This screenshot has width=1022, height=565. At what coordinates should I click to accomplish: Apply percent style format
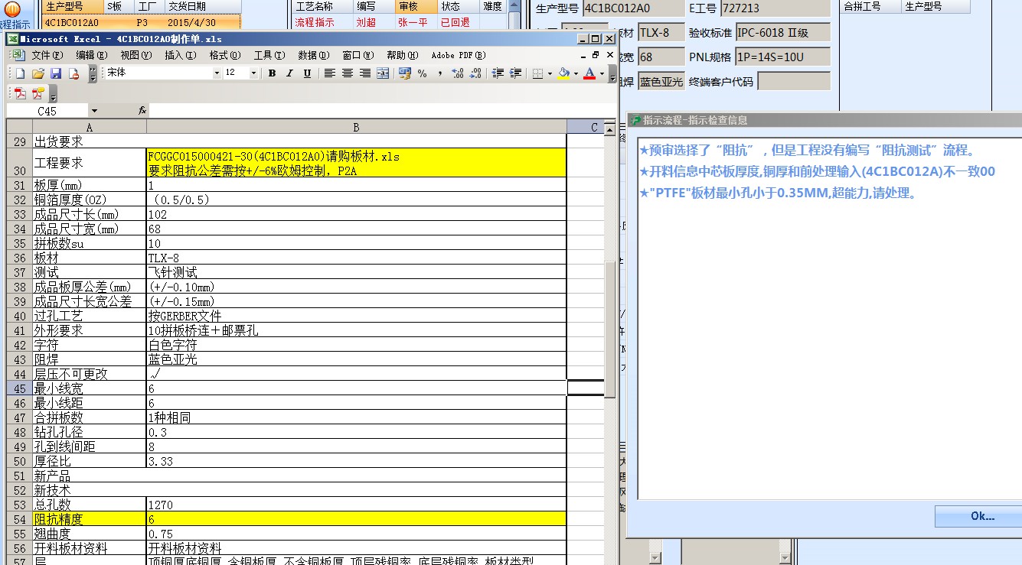423,73
